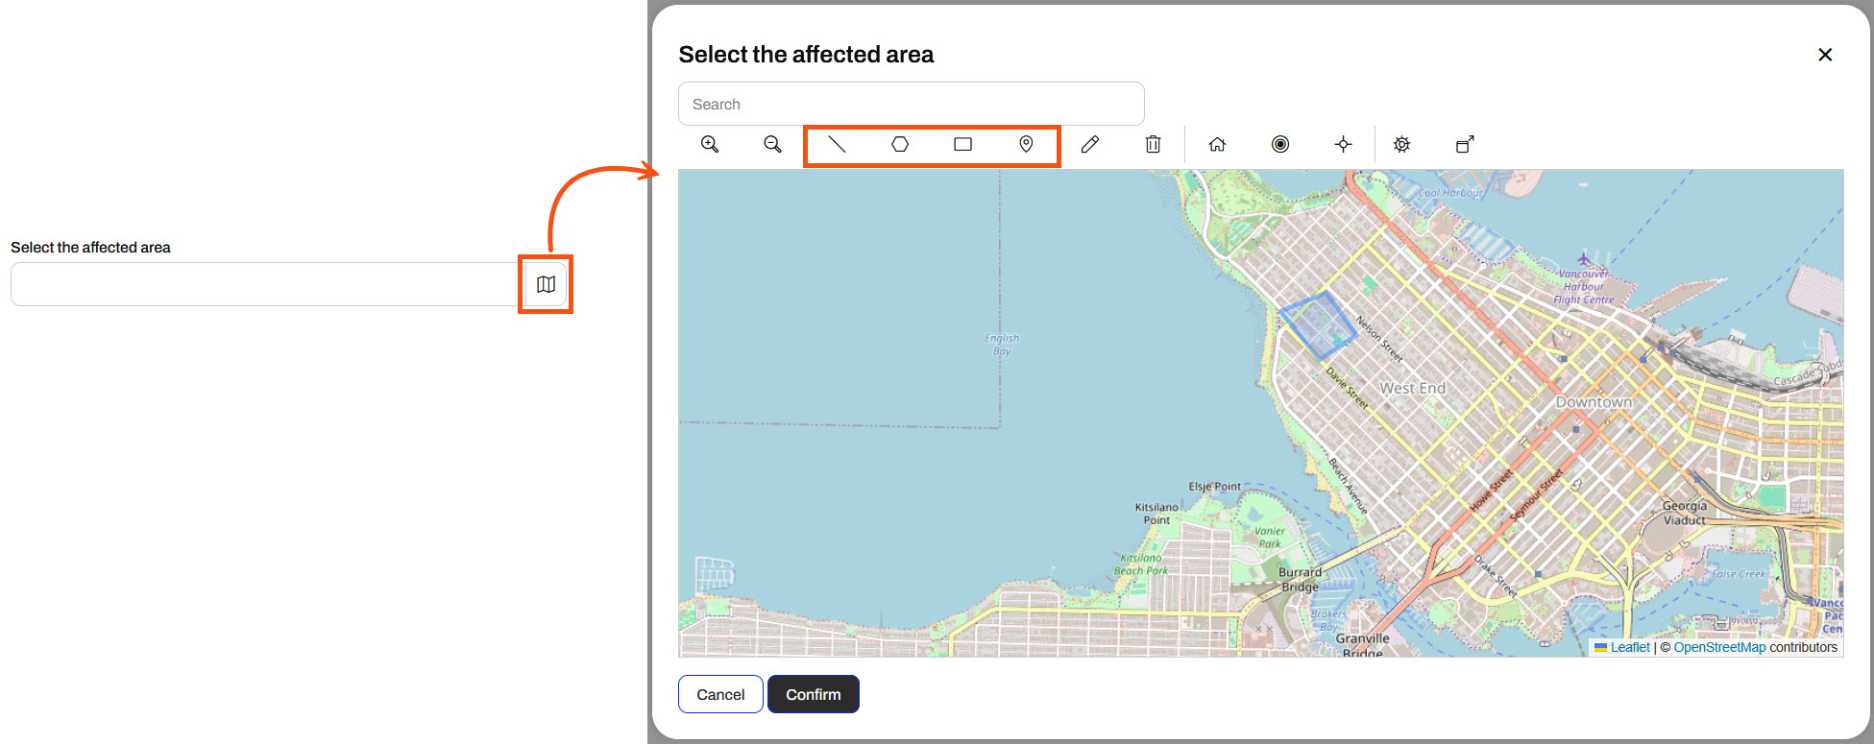Select the rectangle drawing tool
The height and width of the screenshot is (744, 1874).
[x=962, y=144]
